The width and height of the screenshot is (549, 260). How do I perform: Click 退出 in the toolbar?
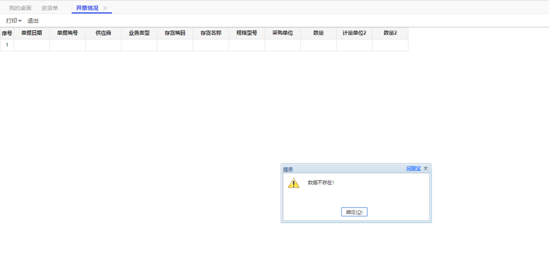point(33,21)
